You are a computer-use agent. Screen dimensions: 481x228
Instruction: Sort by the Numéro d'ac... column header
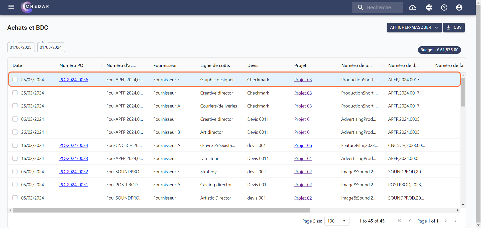point(121,65)
